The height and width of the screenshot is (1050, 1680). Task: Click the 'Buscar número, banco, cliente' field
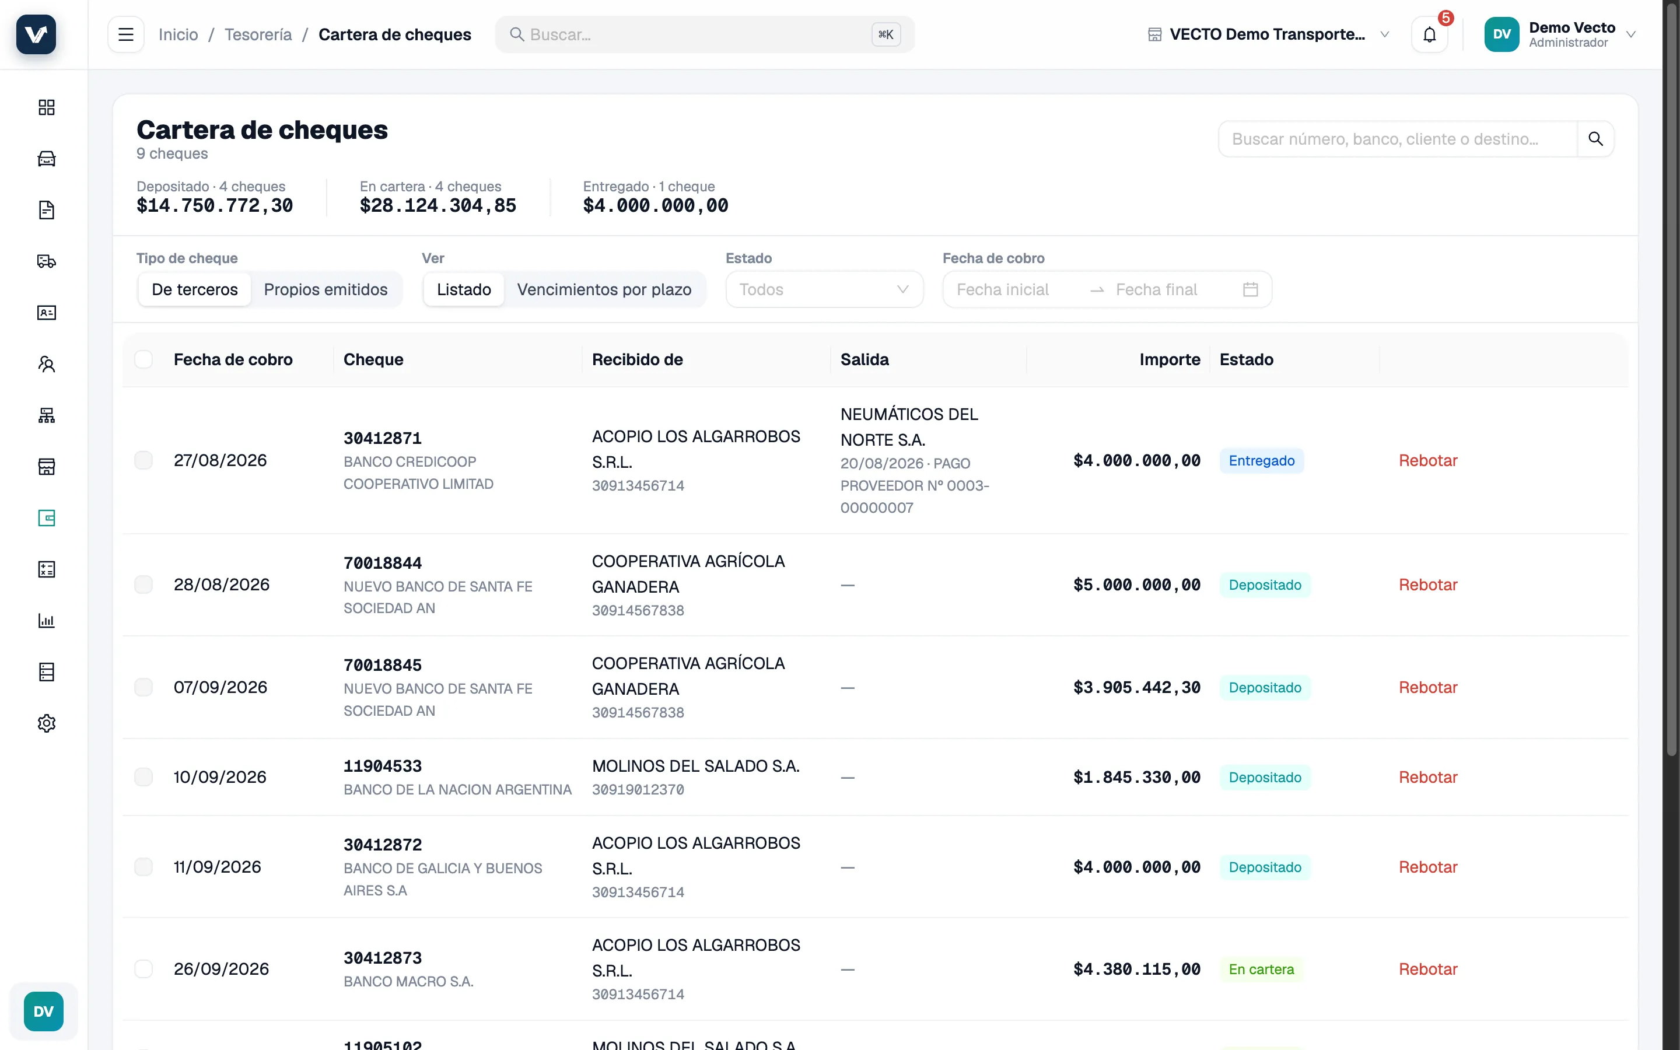[x=1398, y=139]
